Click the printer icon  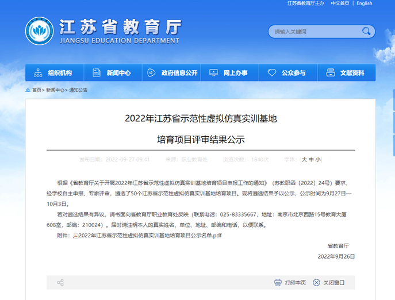pos(278,282)
